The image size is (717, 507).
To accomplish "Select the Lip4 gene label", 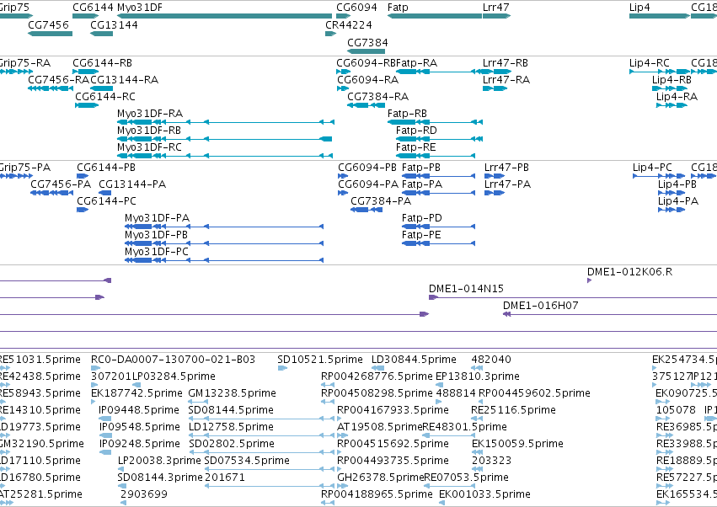I will pos(639,8).
